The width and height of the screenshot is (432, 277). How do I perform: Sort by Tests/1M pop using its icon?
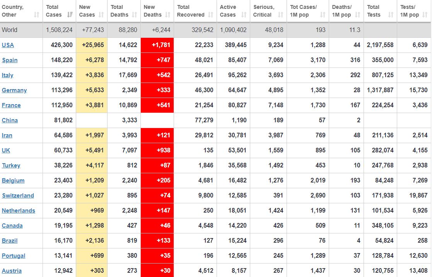[425, 15]
